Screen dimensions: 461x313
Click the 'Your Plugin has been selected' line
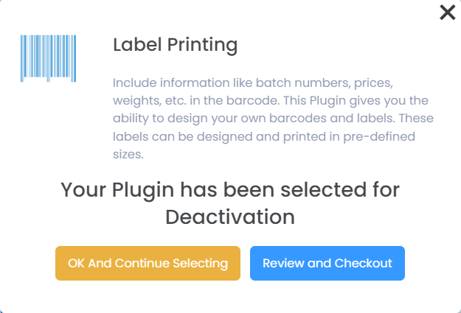pos(229,190)
